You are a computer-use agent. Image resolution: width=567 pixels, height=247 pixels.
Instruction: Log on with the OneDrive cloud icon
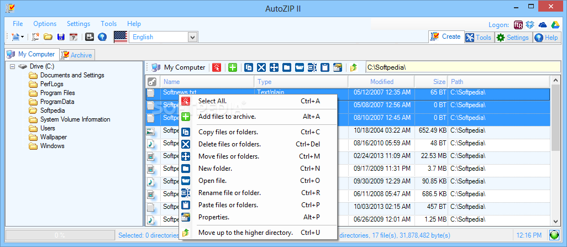pyautogui.click(x=543, y=25)
